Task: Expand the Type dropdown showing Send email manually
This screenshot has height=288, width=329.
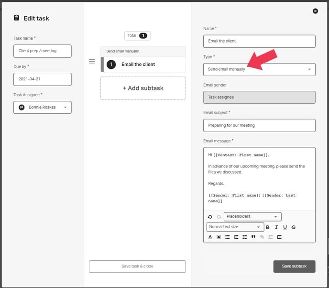Action: pyautogui.click(x=259, y=69)
